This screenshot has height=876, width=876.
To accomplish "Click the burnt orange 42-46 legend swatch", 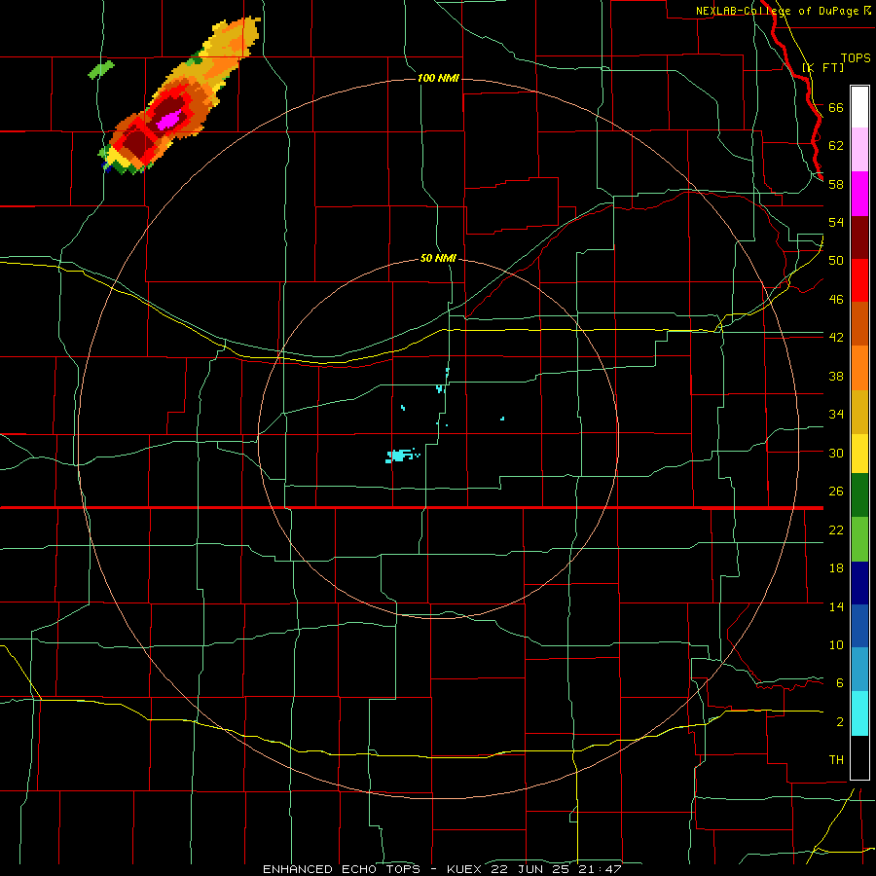I will [x=859, y=324].
